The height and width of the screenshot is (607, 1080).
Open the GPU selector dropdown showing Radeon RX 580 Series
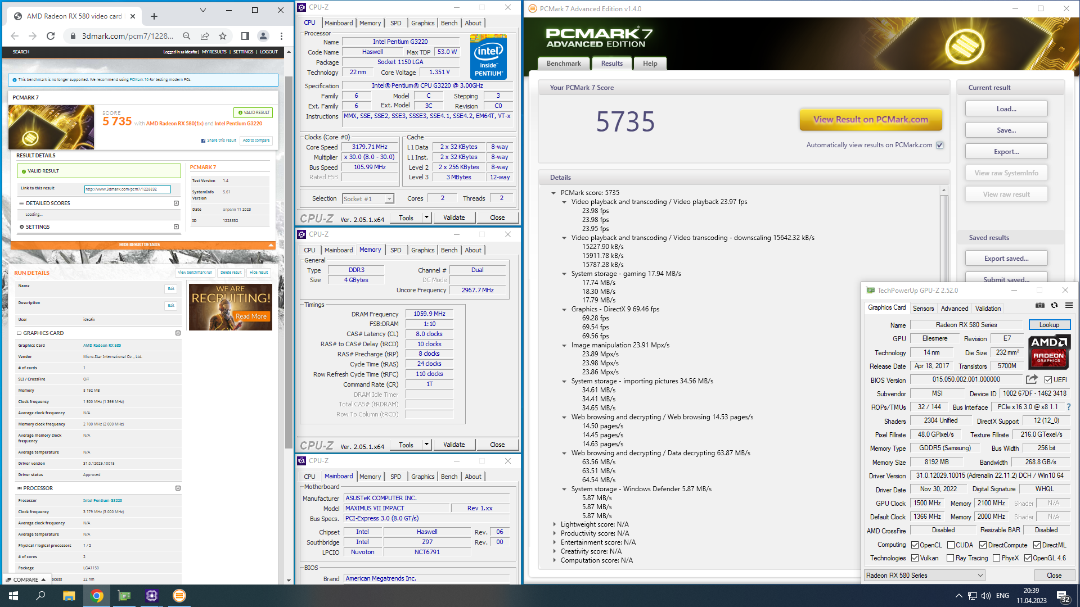pyautogui.click(x=925, y=576)
